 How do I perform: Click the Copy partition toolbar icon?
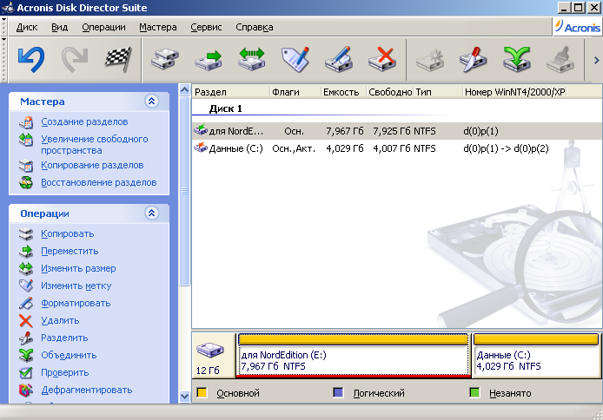click(165, 60)
